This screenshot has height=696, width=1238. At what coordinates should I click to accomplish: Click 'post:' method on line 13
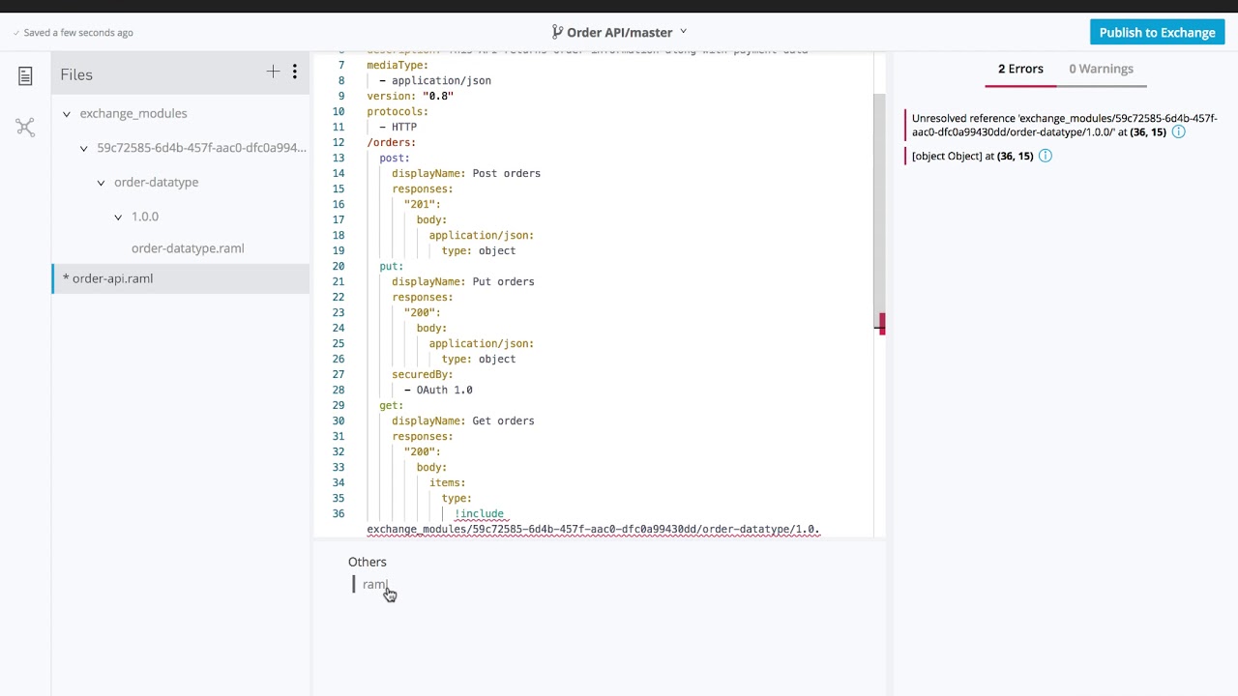pyautogui.click(x=395, y=158)
